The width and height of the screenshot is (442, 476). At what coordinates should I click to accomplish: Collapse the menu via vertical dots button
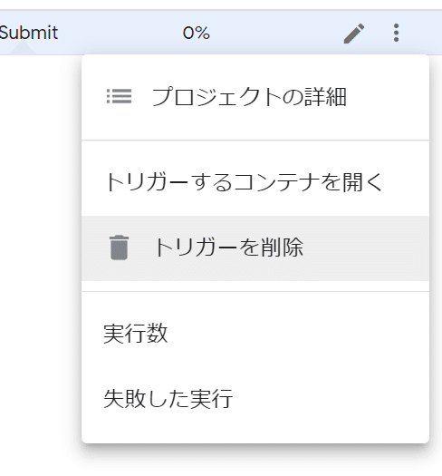(x=396, y=33)
